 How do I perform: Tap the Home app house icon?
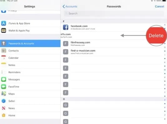[4, 115]
